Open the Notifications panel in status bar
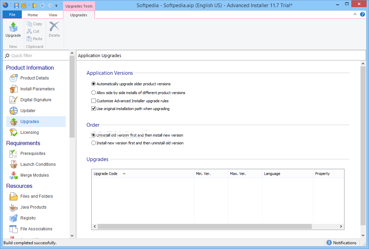 tap(342, 243)
